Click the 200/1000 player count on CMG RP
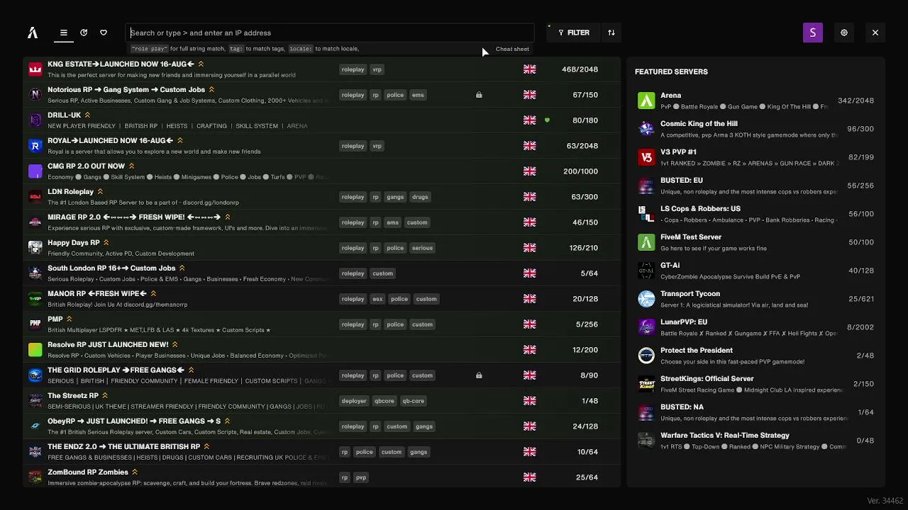Image resolution: width=908 pixels, height=510 pixels. tap(580, 171)
